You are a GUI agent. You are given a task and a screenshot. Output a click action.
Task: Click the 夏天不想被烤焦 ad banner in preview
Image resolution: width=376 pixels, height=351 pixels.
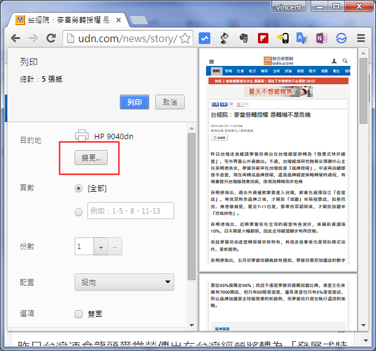[278, 92]
